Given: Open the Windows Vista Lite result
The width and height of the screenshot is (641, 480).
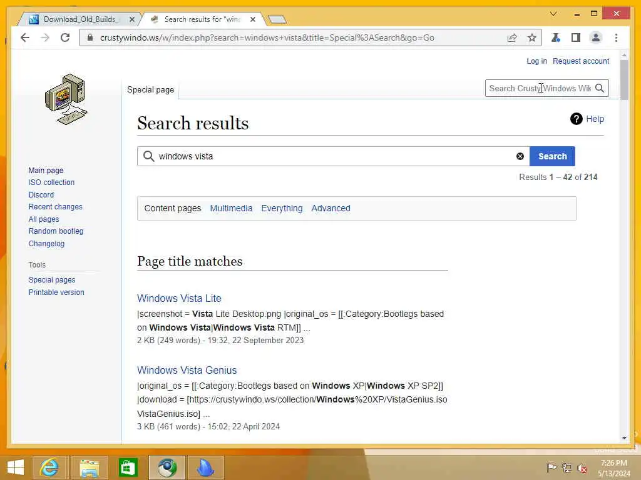Looking at the screenshot, I should point(179,298).
